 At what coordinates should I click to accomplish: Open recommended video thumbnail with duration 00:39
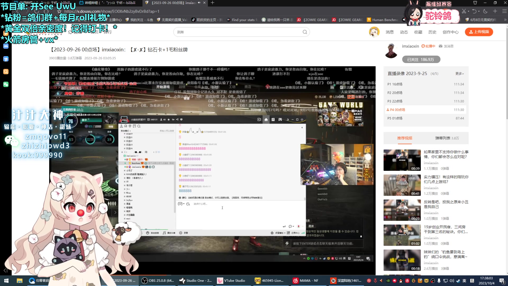[x=402, y=160]
